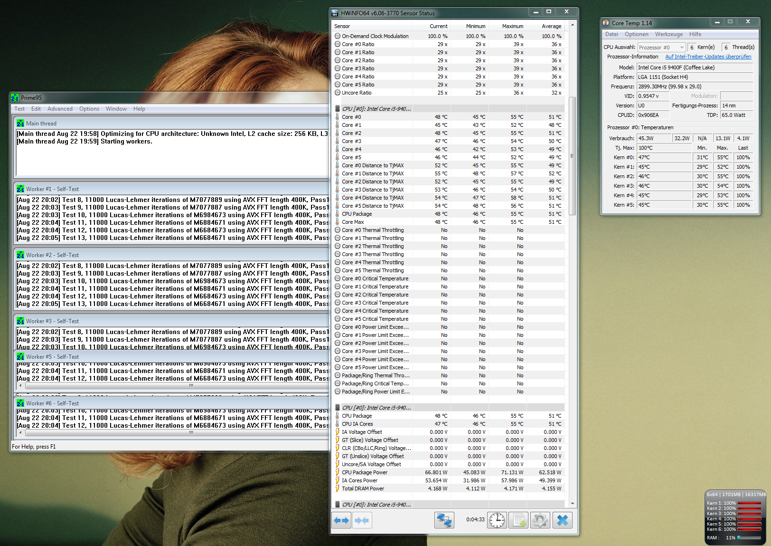Click the Kern 1 load bar in desktop gadget
Screen dimensions: 771x546
(x=749, y=503)
